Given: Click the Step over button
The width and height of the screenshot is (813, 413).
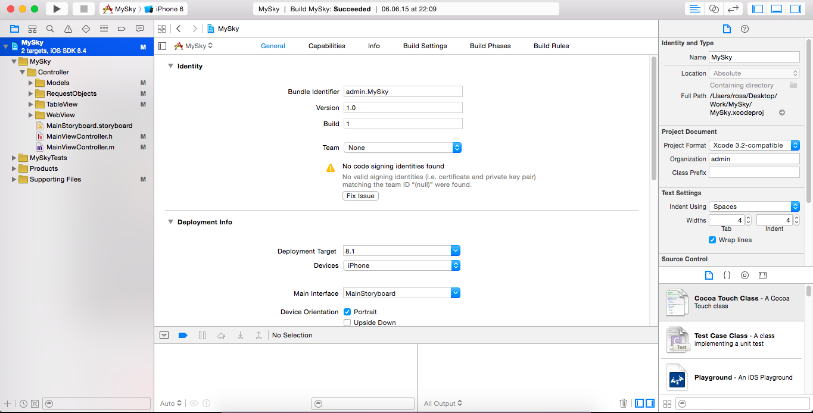Looking at the screenshot, I should pyautogui.click(x=221, y=335).
